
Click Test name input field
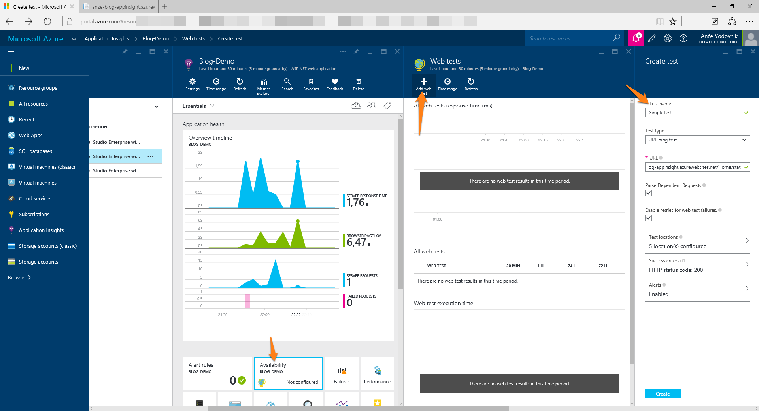[x=697, y=113]
